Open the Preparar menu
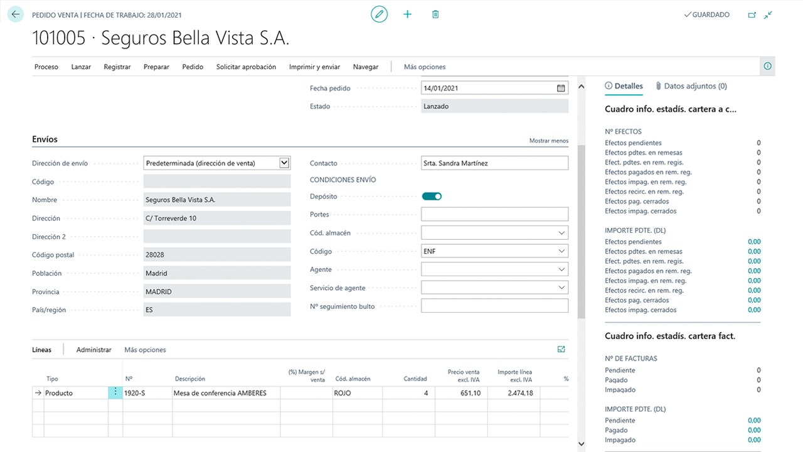Image resolution: width=803 pixels, height=452 pixels. point(156,67)
